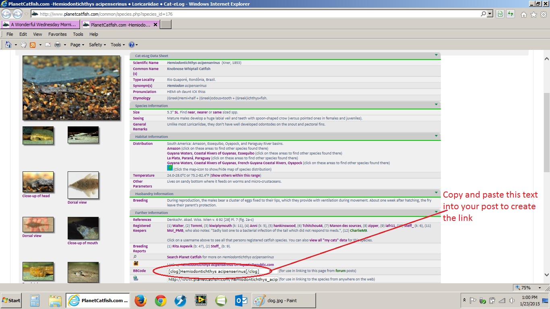Click the command bar Home icon
550x309 pixels.
tap(8, 45)
